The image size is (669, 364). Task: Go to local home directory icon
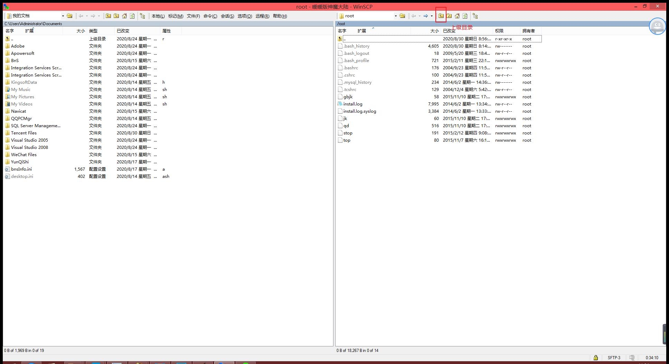(124, 16)
